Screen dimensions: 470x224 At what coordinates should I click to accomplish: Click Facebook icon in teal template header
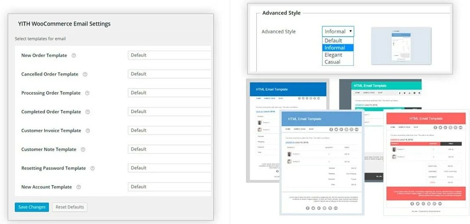pyautogui.click(x=399, y=93)
